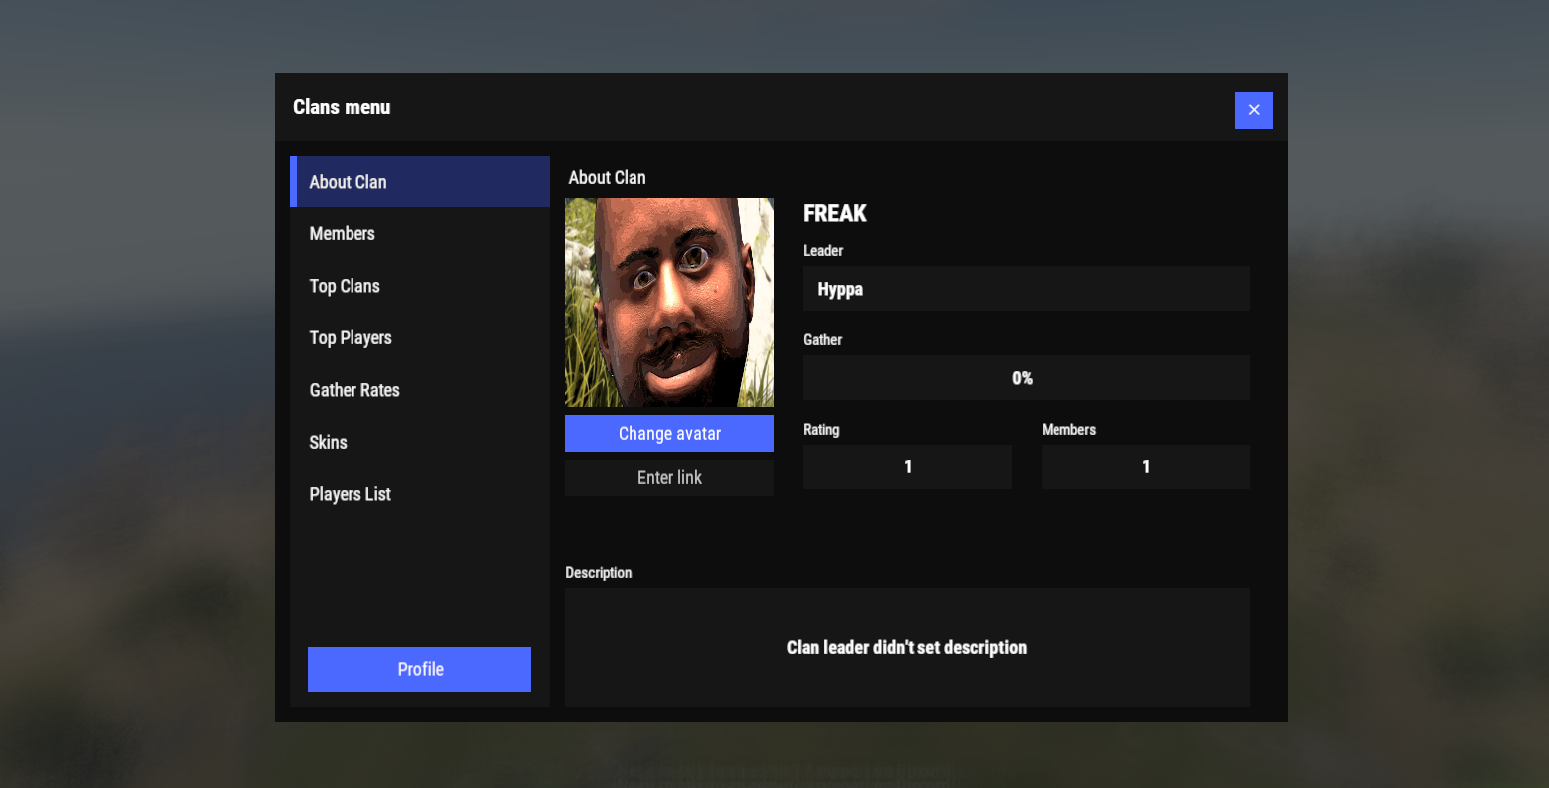Open the Top Players list
1549x788 pixels.
420,338
